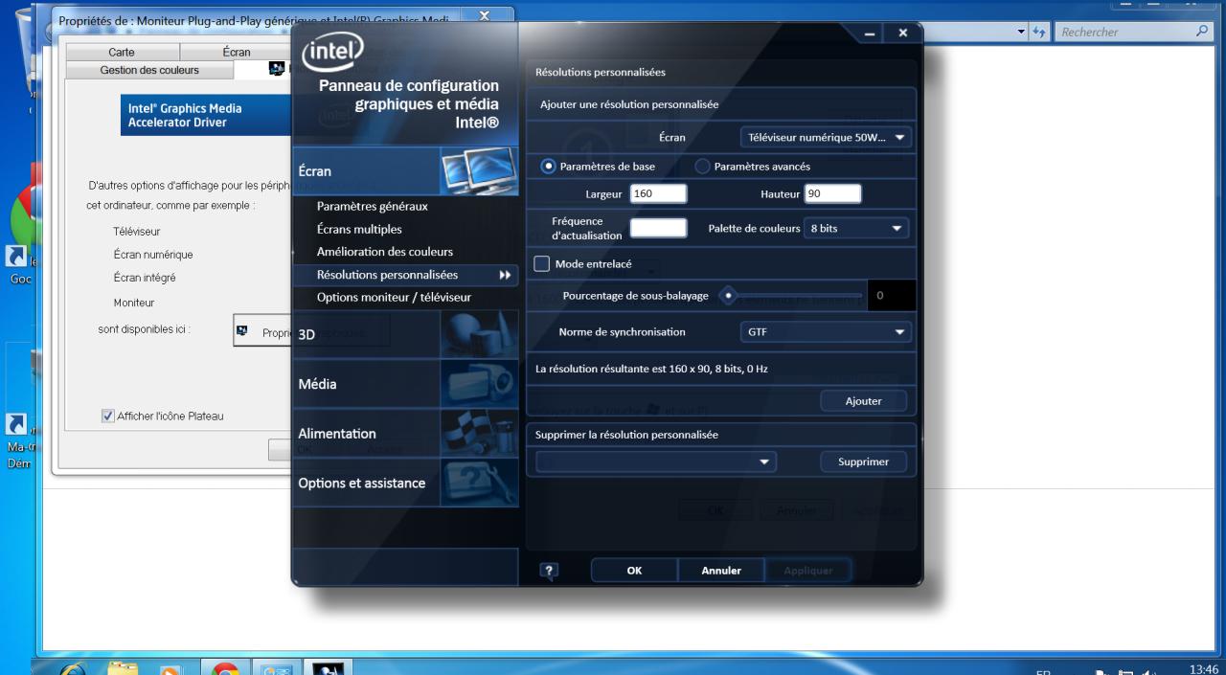Click Intel Graphics Media Accelerator Driver banner
The image size is (1226, 675).
point(206,116)
